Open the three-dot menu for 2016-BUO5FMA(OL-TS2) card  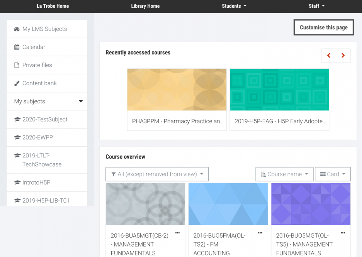pos(260,233)
